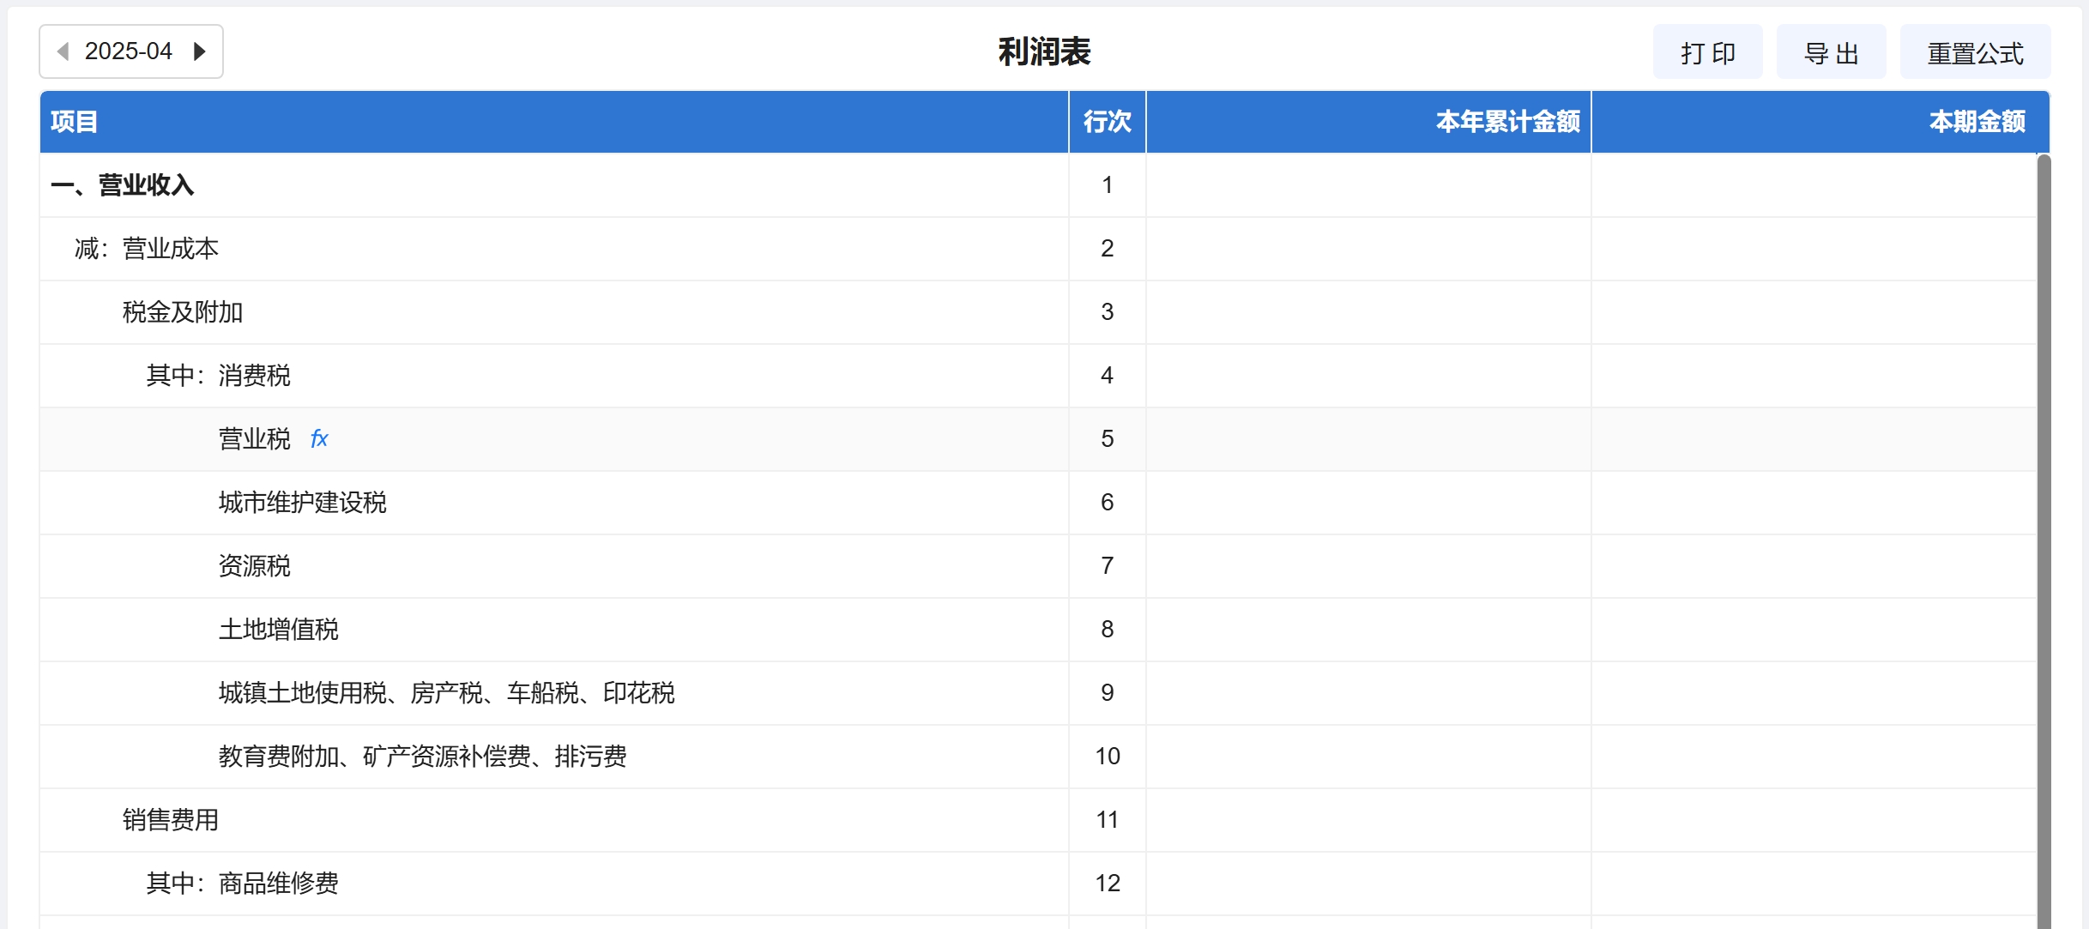The height and width of the screenshot is (929, 2089).
Task: Select the 城市维护建设税 row
Action: click(302, 503)
